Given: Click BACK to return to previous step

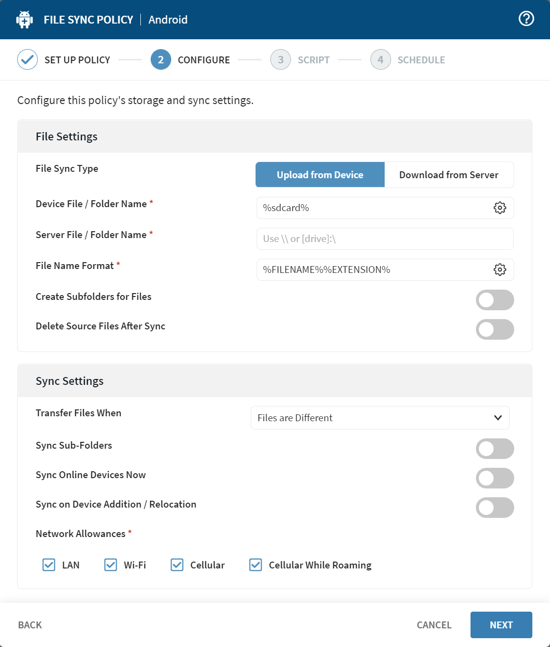Looking at the screenshot, I should pyautogui.click(x=29, y=624).
